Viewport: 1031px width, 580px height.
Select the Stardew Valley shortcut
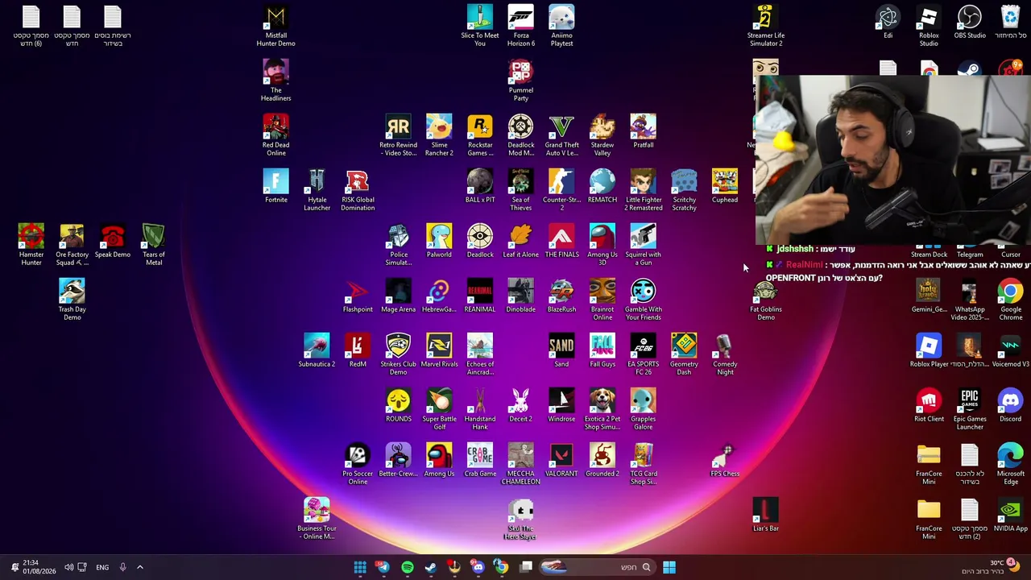tap(602, 135)
